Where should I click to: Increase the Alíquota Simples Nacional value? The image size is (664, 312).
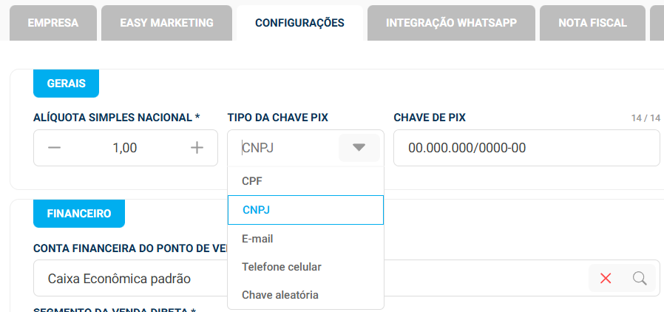[x=197, y=148]
